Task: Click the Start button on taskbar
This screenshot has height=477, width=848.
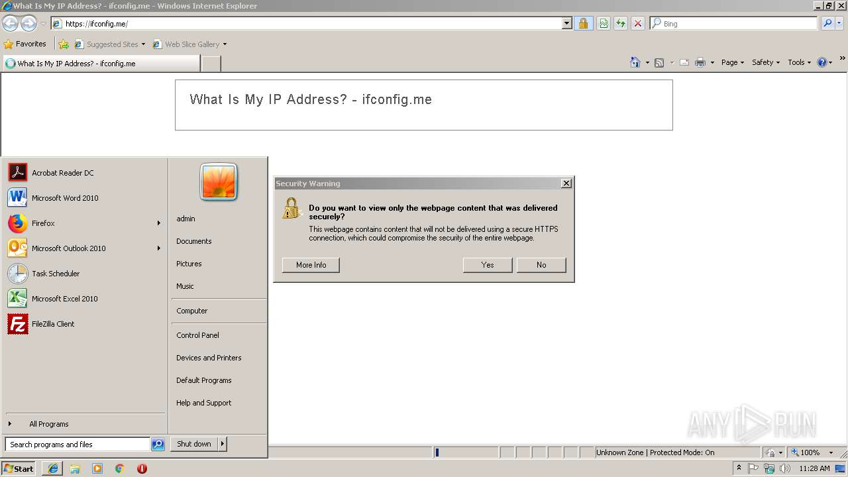Action: click(19, 468)
